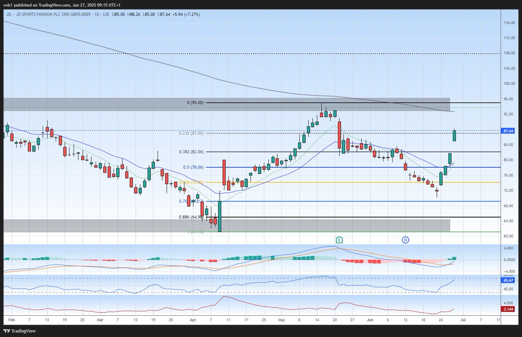Click the Fibonacci label '0 (95.00)'

coord(195,103)
